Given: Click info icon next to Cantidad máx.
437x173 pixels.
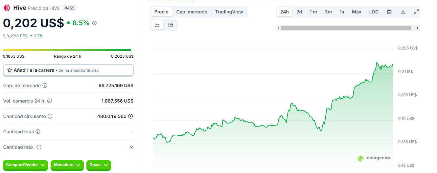Looking at the screenshot, I should pyautogui.click(x=39, y=147).
